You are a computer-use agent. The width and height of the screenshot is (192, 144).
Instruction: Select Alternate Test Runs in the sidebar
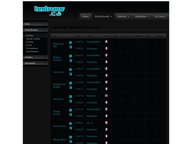[33, 39]
